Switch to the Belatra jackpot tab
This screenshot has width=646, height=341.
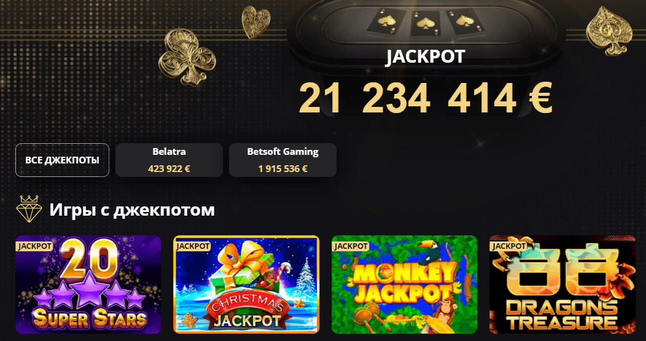point(169,160)
